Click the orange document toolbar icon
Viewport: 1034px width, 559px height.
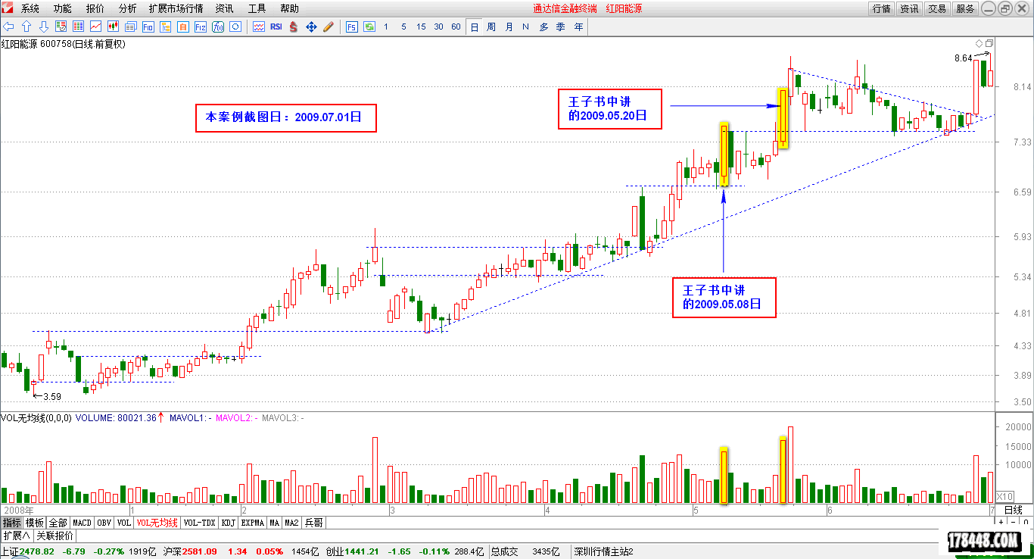click(182, 27)
